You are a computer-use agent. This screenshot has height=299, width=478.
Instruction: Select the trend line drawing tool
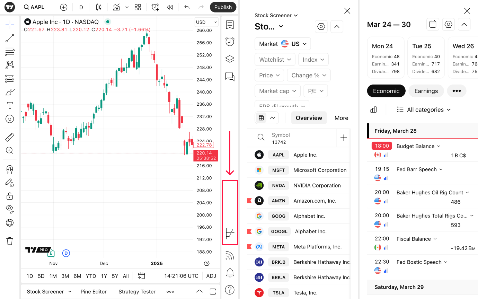[x=10, y=38]
